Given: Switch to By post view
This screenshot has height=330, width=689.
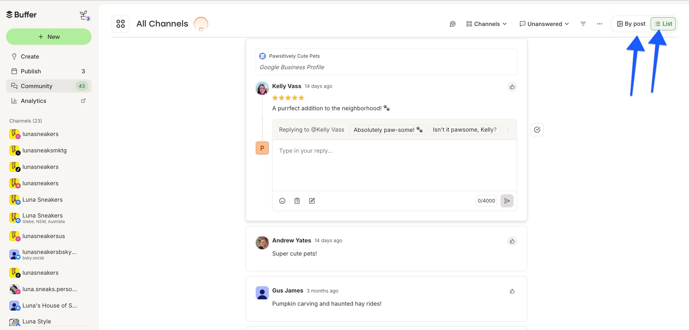Looking at the screenshot, I should (631, 24).
